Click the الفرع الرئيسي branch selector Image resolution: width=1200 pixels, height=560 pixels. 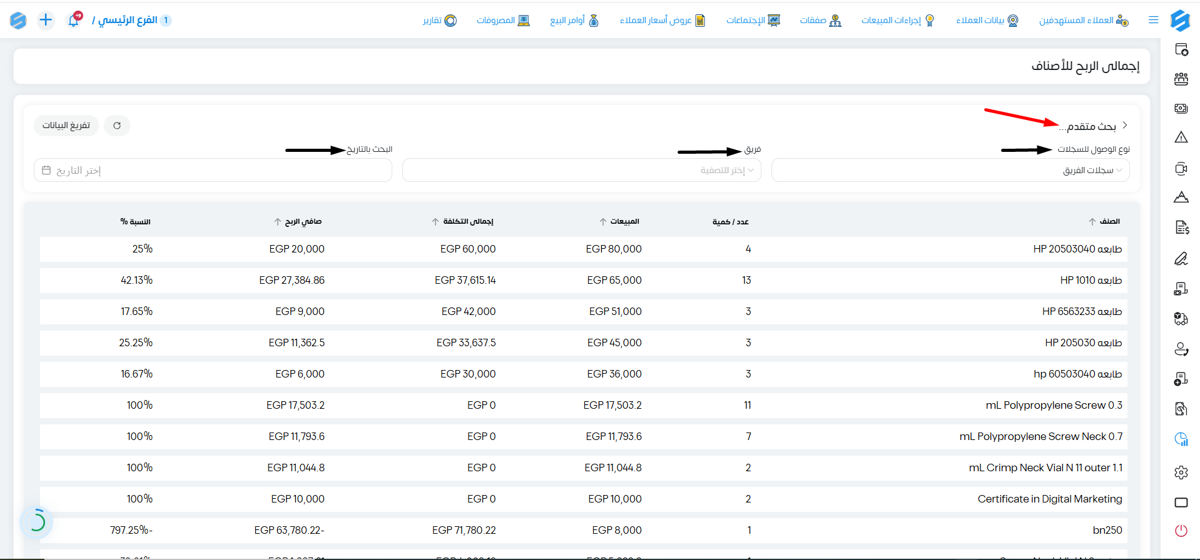tap(132, 20)
